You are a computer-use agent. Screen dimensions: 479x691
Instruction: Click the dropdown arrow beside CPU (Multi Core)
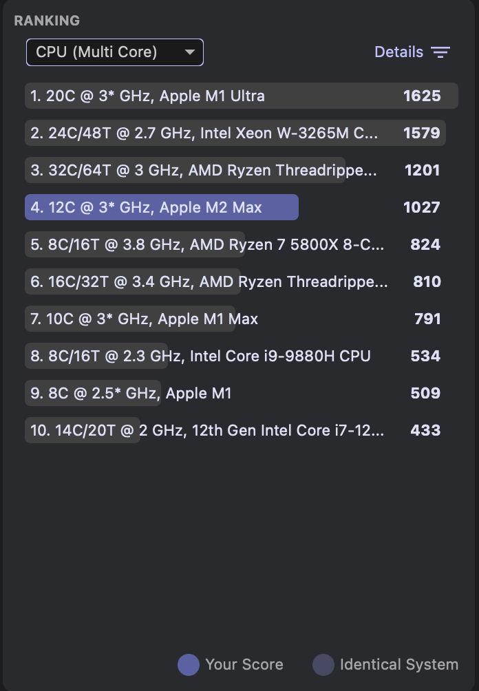click(x=190, y=52)
